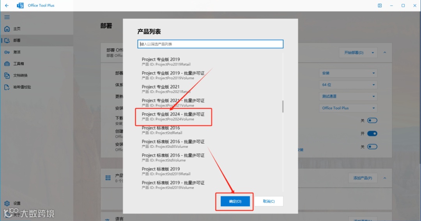Open the 文档转换 document conversion page
Image resolution: width=421 pixels, height=221 pixels.
pos(37,75)
